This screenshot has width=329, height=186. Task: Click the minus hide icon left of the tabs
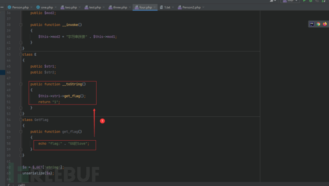2,7
